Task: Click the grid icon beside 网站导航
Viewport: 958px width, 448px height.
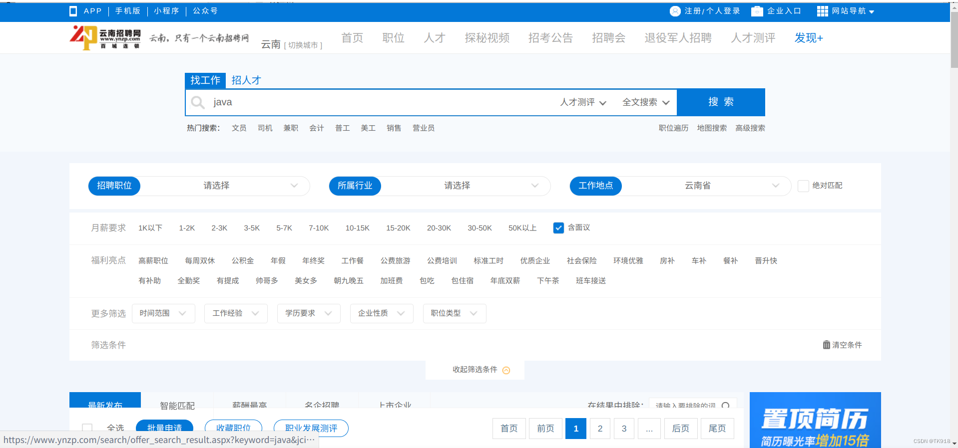Action: (822, 11)
